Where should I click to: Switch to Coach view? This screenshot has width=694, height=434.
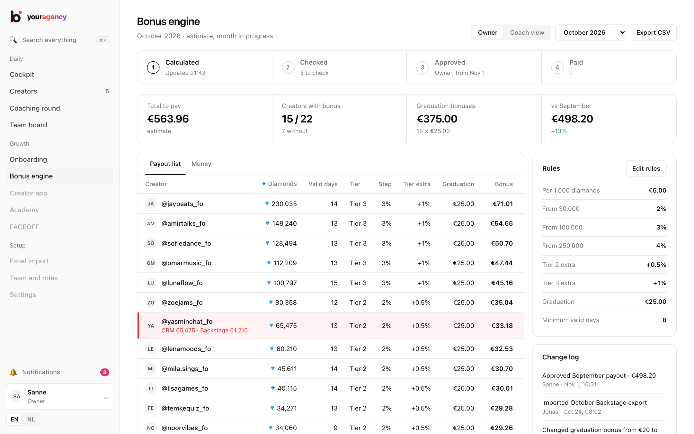pyautogui.click(x=527, y=32)
